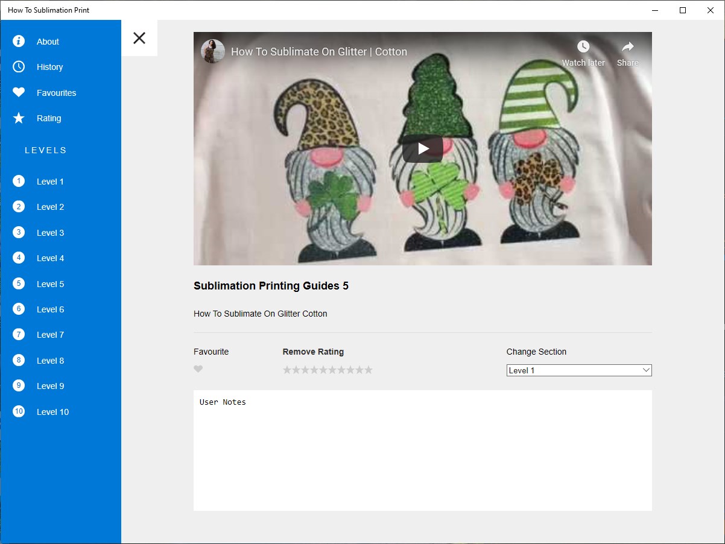
Task: Select the Level 1 numbered circle icon
Action: click(19, 181)
